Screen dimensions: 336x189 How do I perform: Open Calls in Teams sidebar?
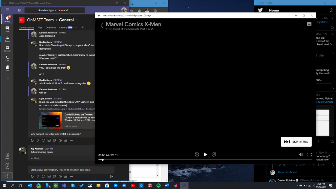tap(7, 58)
